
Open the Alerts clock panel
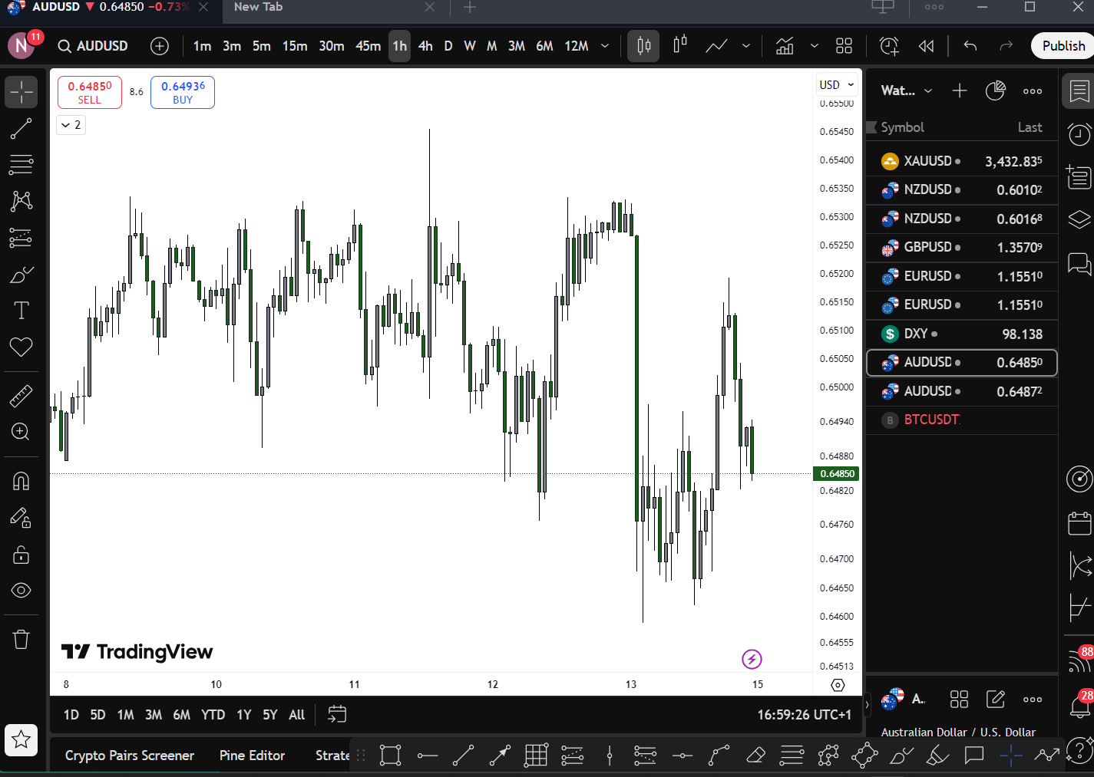pyautogui.click(x=1079, y=134)
